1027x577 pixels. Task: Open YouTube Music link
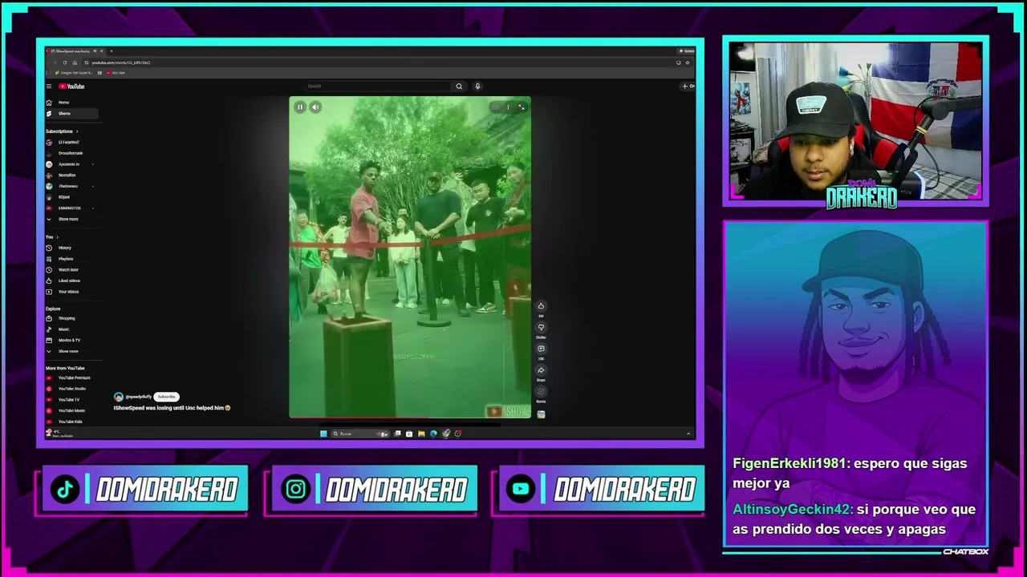click(71, 410)
